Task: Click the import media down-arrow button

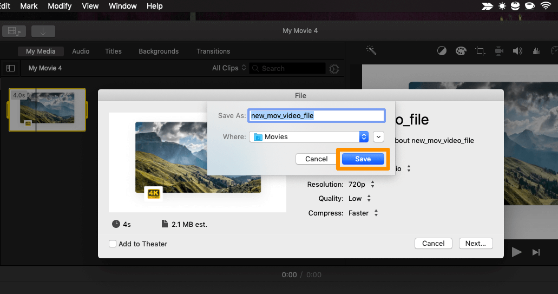Action: pyautogui.click(x=43, y=31)
